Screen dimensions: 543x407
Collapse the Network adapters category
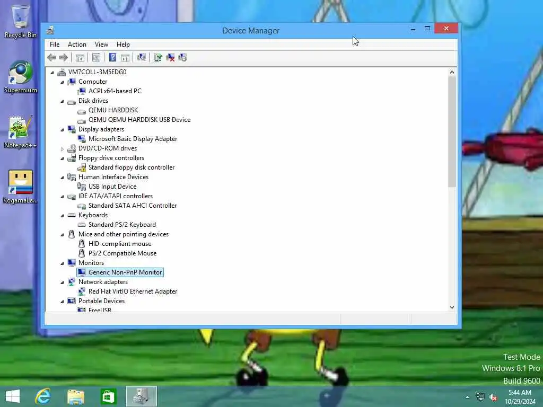pyautogui.click(x=63, y=282)
